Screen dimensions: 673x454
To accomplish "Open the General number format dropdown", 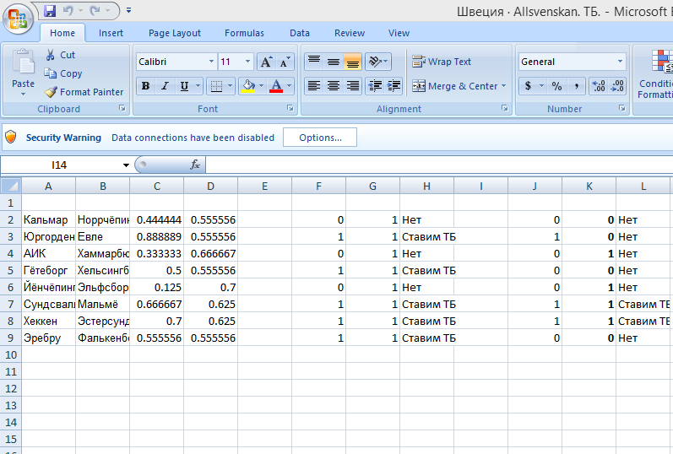I will [620, 62].
